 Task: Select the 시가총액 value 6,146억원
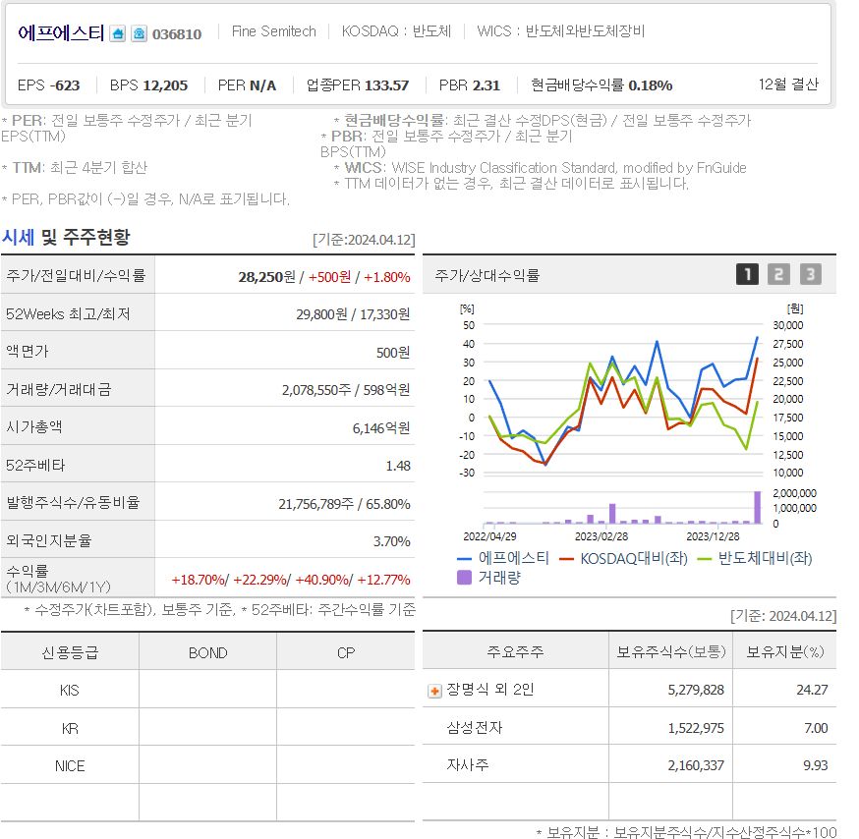coord(381,428)
